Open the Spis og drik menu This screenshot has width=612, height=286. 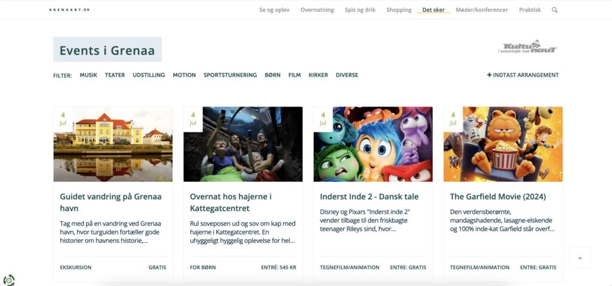point(360,10)
